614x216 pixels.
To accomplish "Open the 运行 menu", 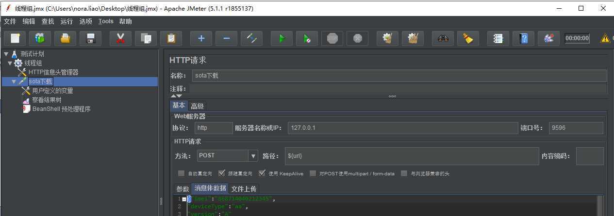I will point(66,21).
